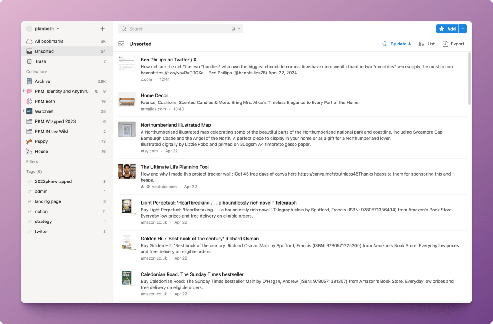493x324 pixels.
Task: Click the List view icon
Action: [422, 44]
